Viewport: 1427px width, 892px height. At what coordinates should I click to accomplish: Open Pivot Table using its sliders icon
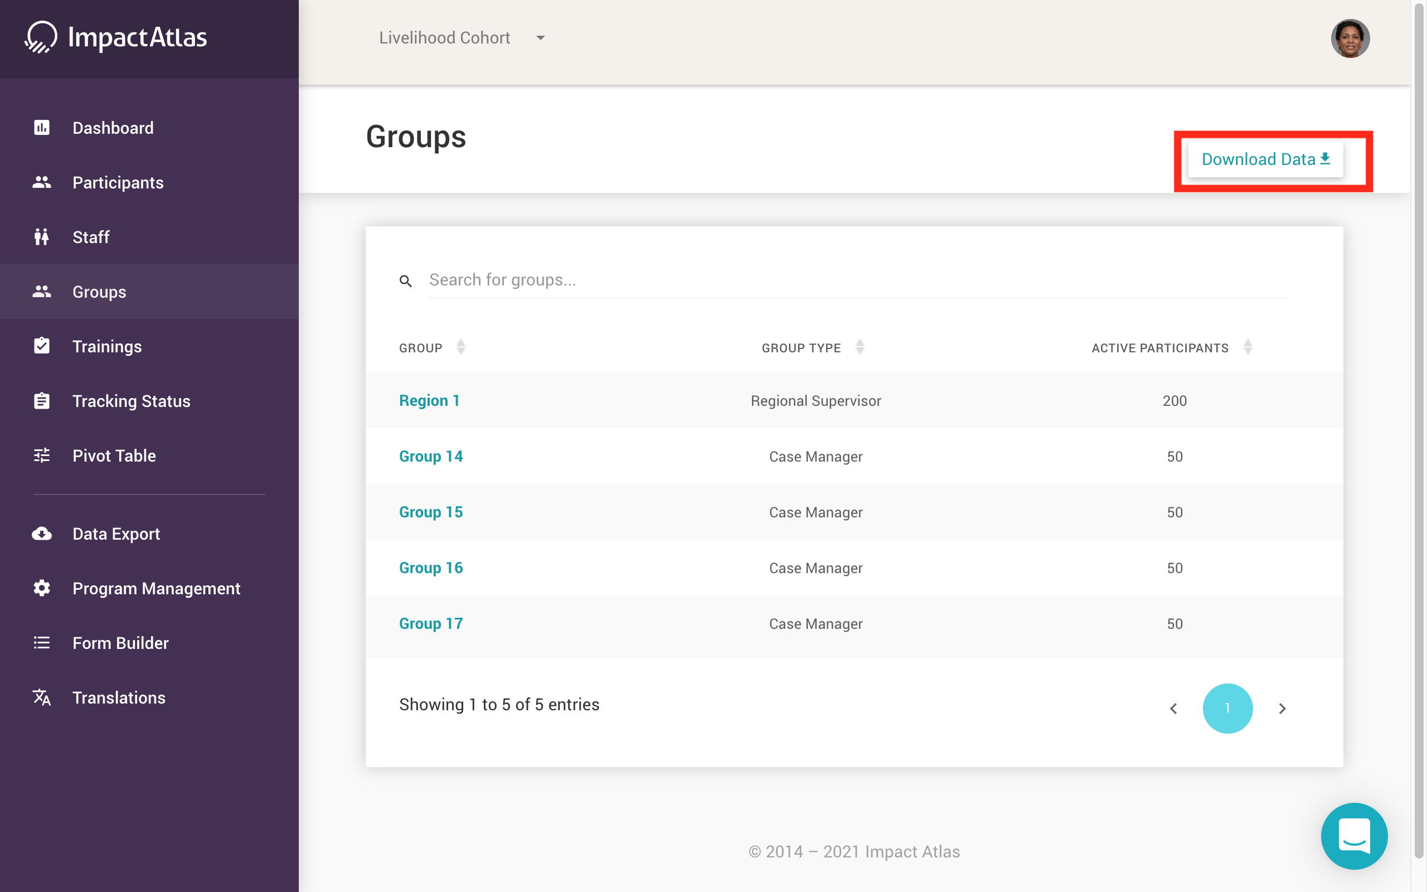pos(41,455)
